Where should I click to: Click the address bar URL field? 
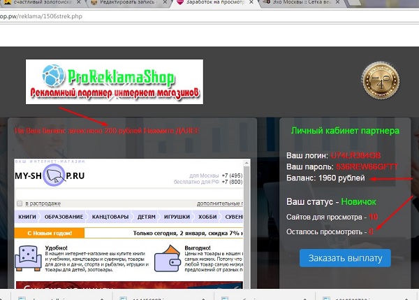click(x=209, y=16)
